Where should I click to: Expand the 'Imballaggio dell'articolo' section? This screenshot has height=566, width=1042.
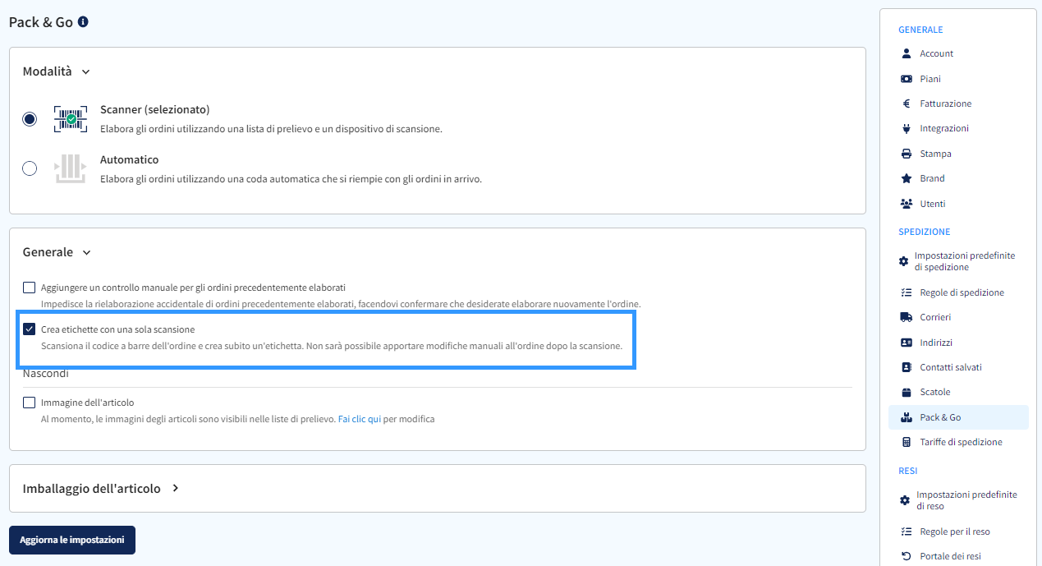(175, 487)
